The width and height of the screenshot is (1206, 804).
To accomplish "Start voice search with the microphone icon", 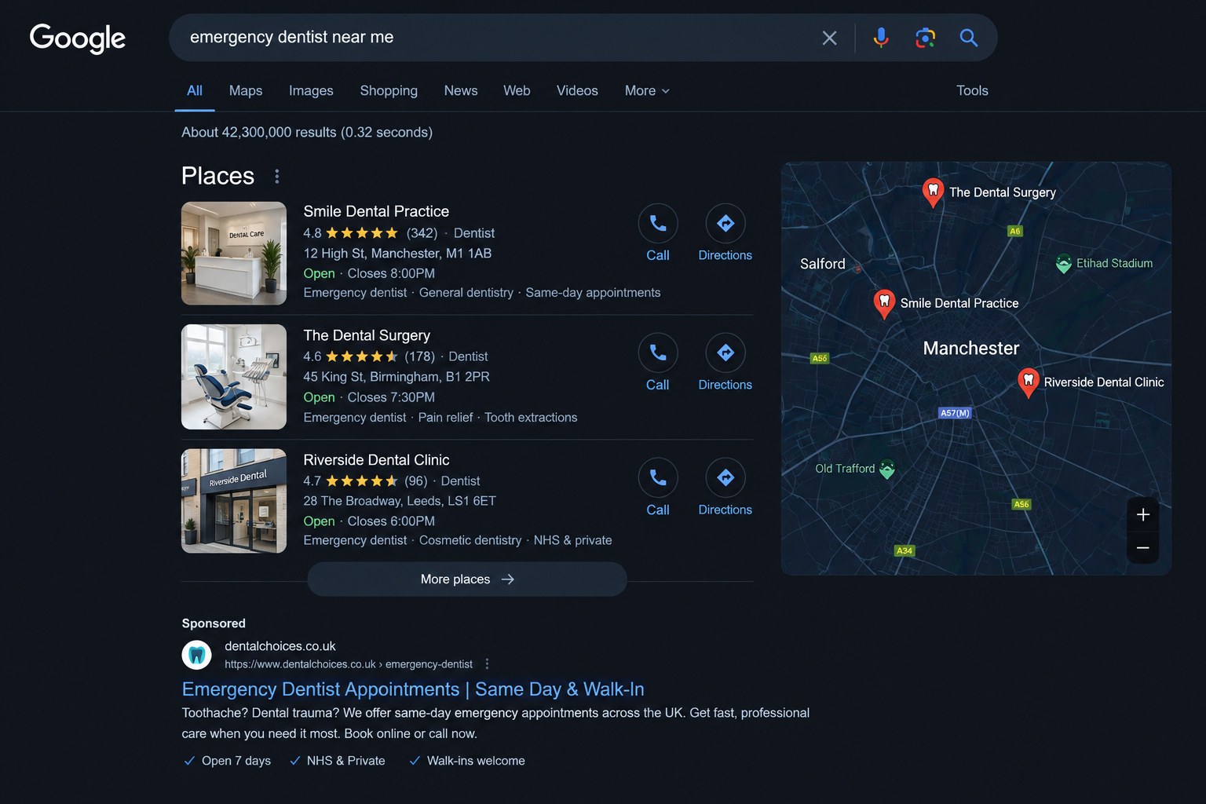I will (x=881, y=38).
